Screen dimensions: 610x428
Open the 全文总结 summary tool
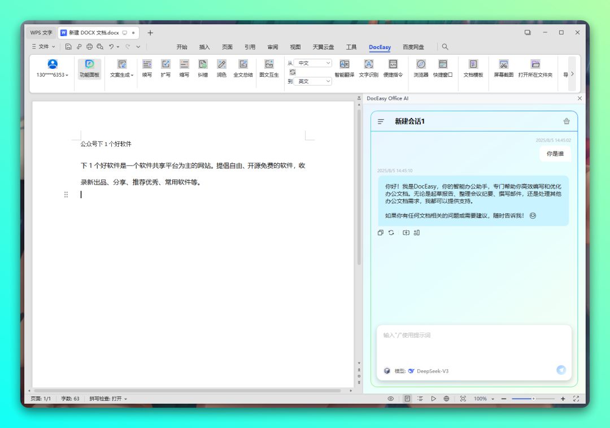pos(243,68)
